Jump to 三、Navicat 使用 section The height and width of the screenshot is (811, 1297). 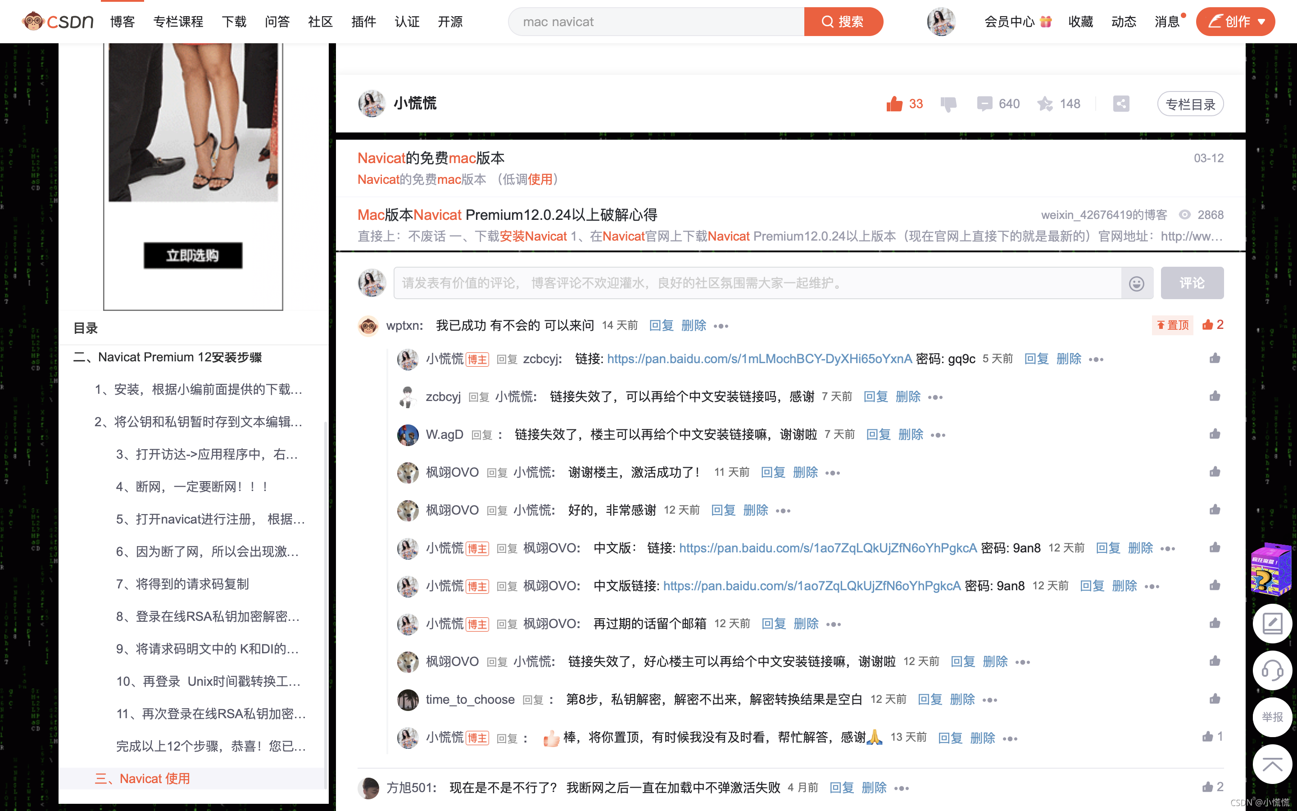pos(142,778)
